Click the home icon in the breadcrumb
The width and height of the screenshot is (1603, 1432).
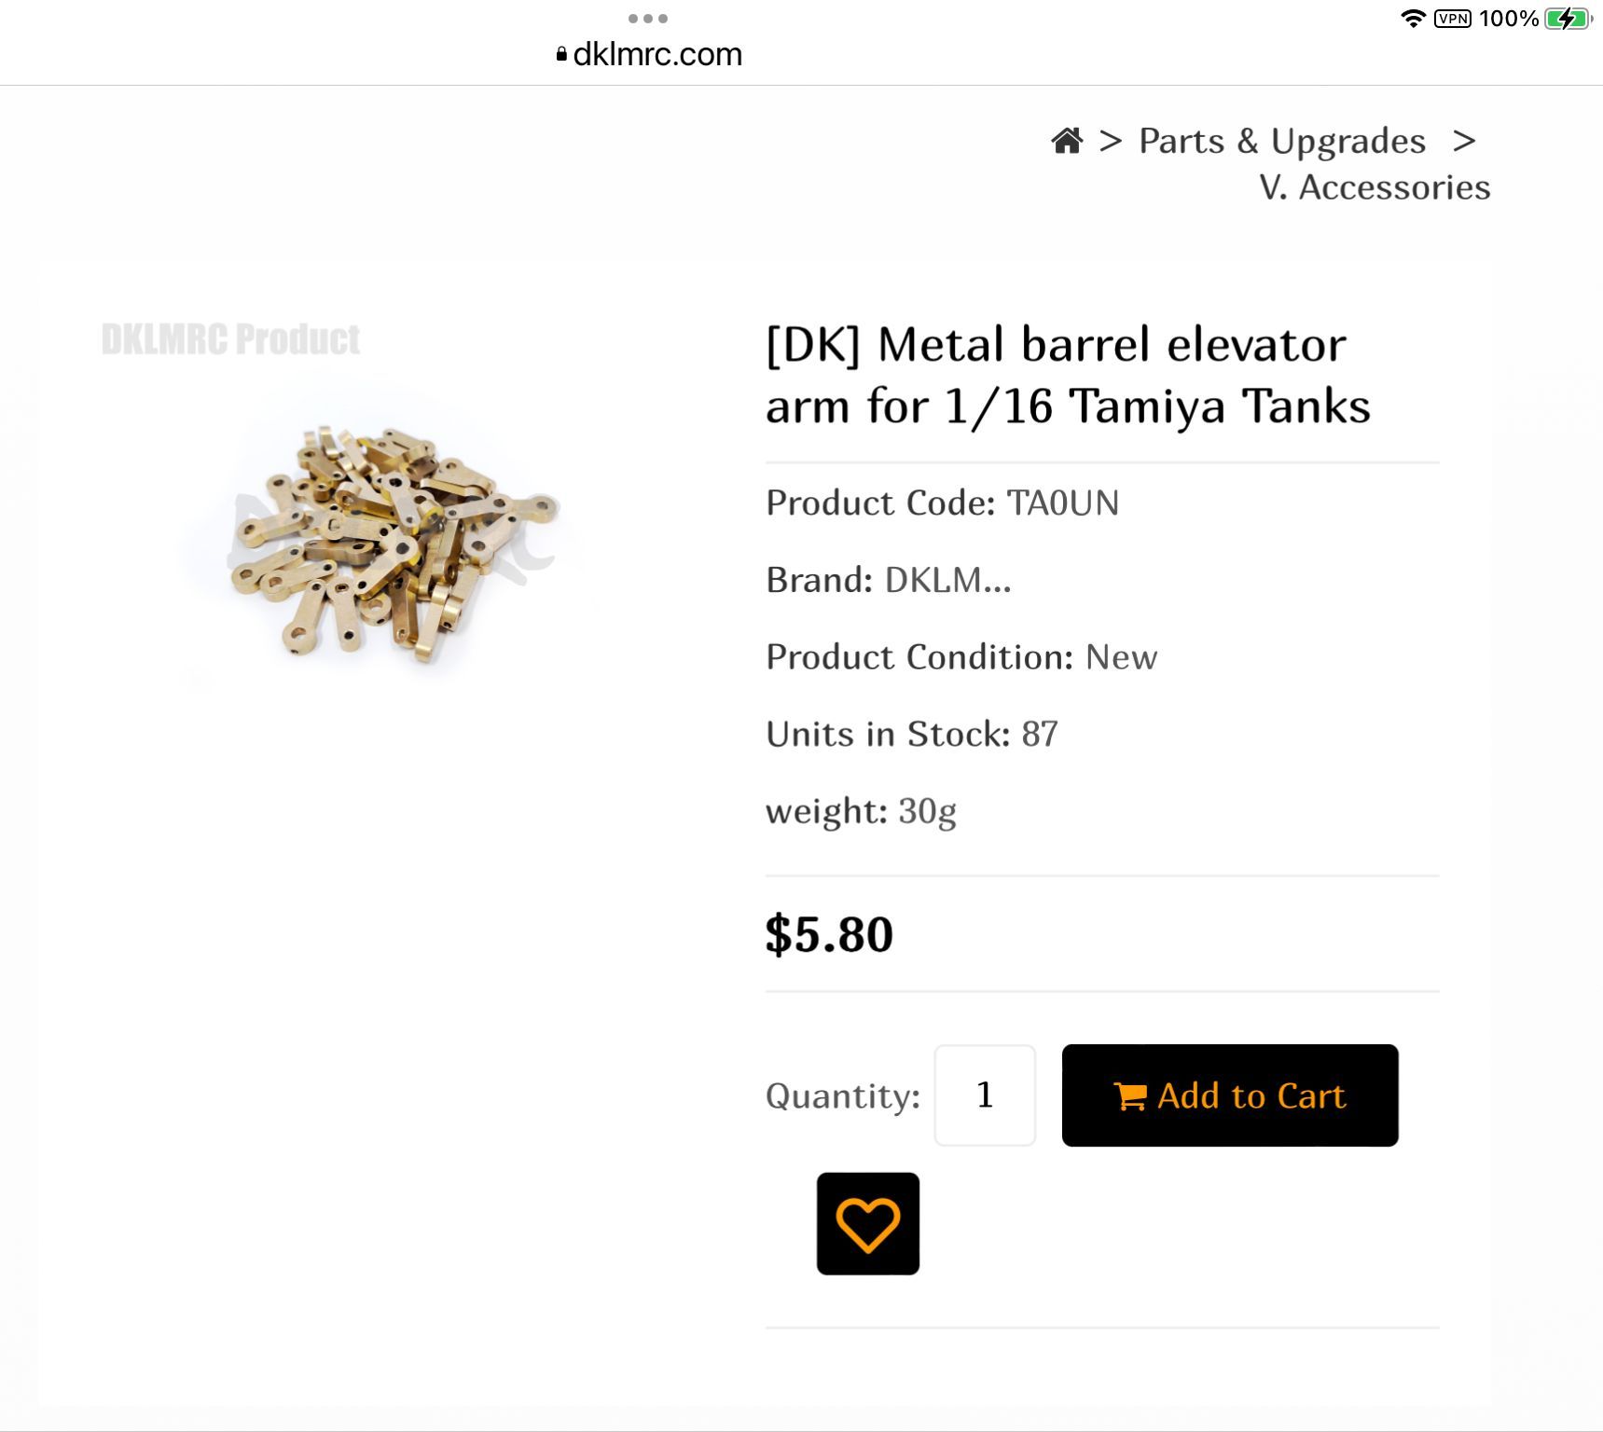[1067, 141]
